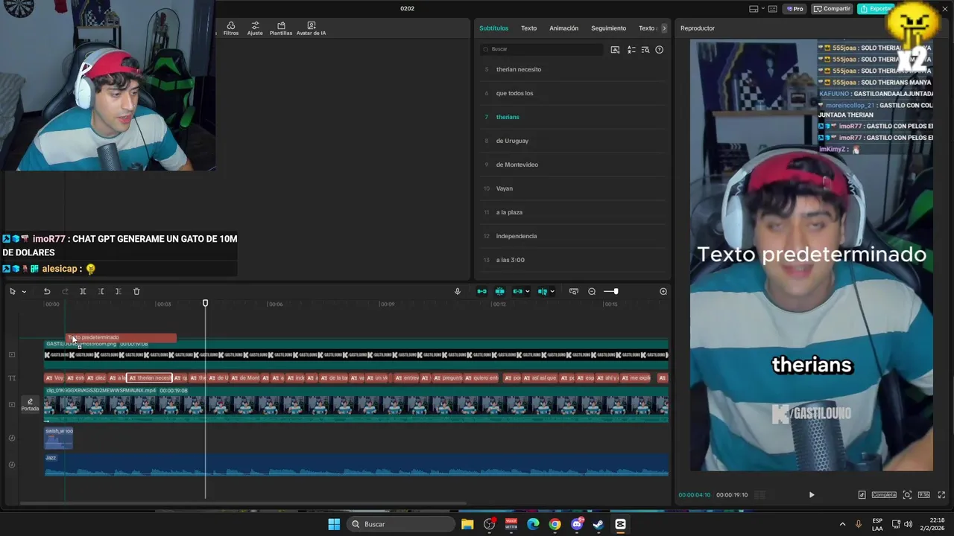The height and width of the screenshot is (536, 954).
Task: Show more tabs with the right chevron
Action: click(x=664, y=28)
